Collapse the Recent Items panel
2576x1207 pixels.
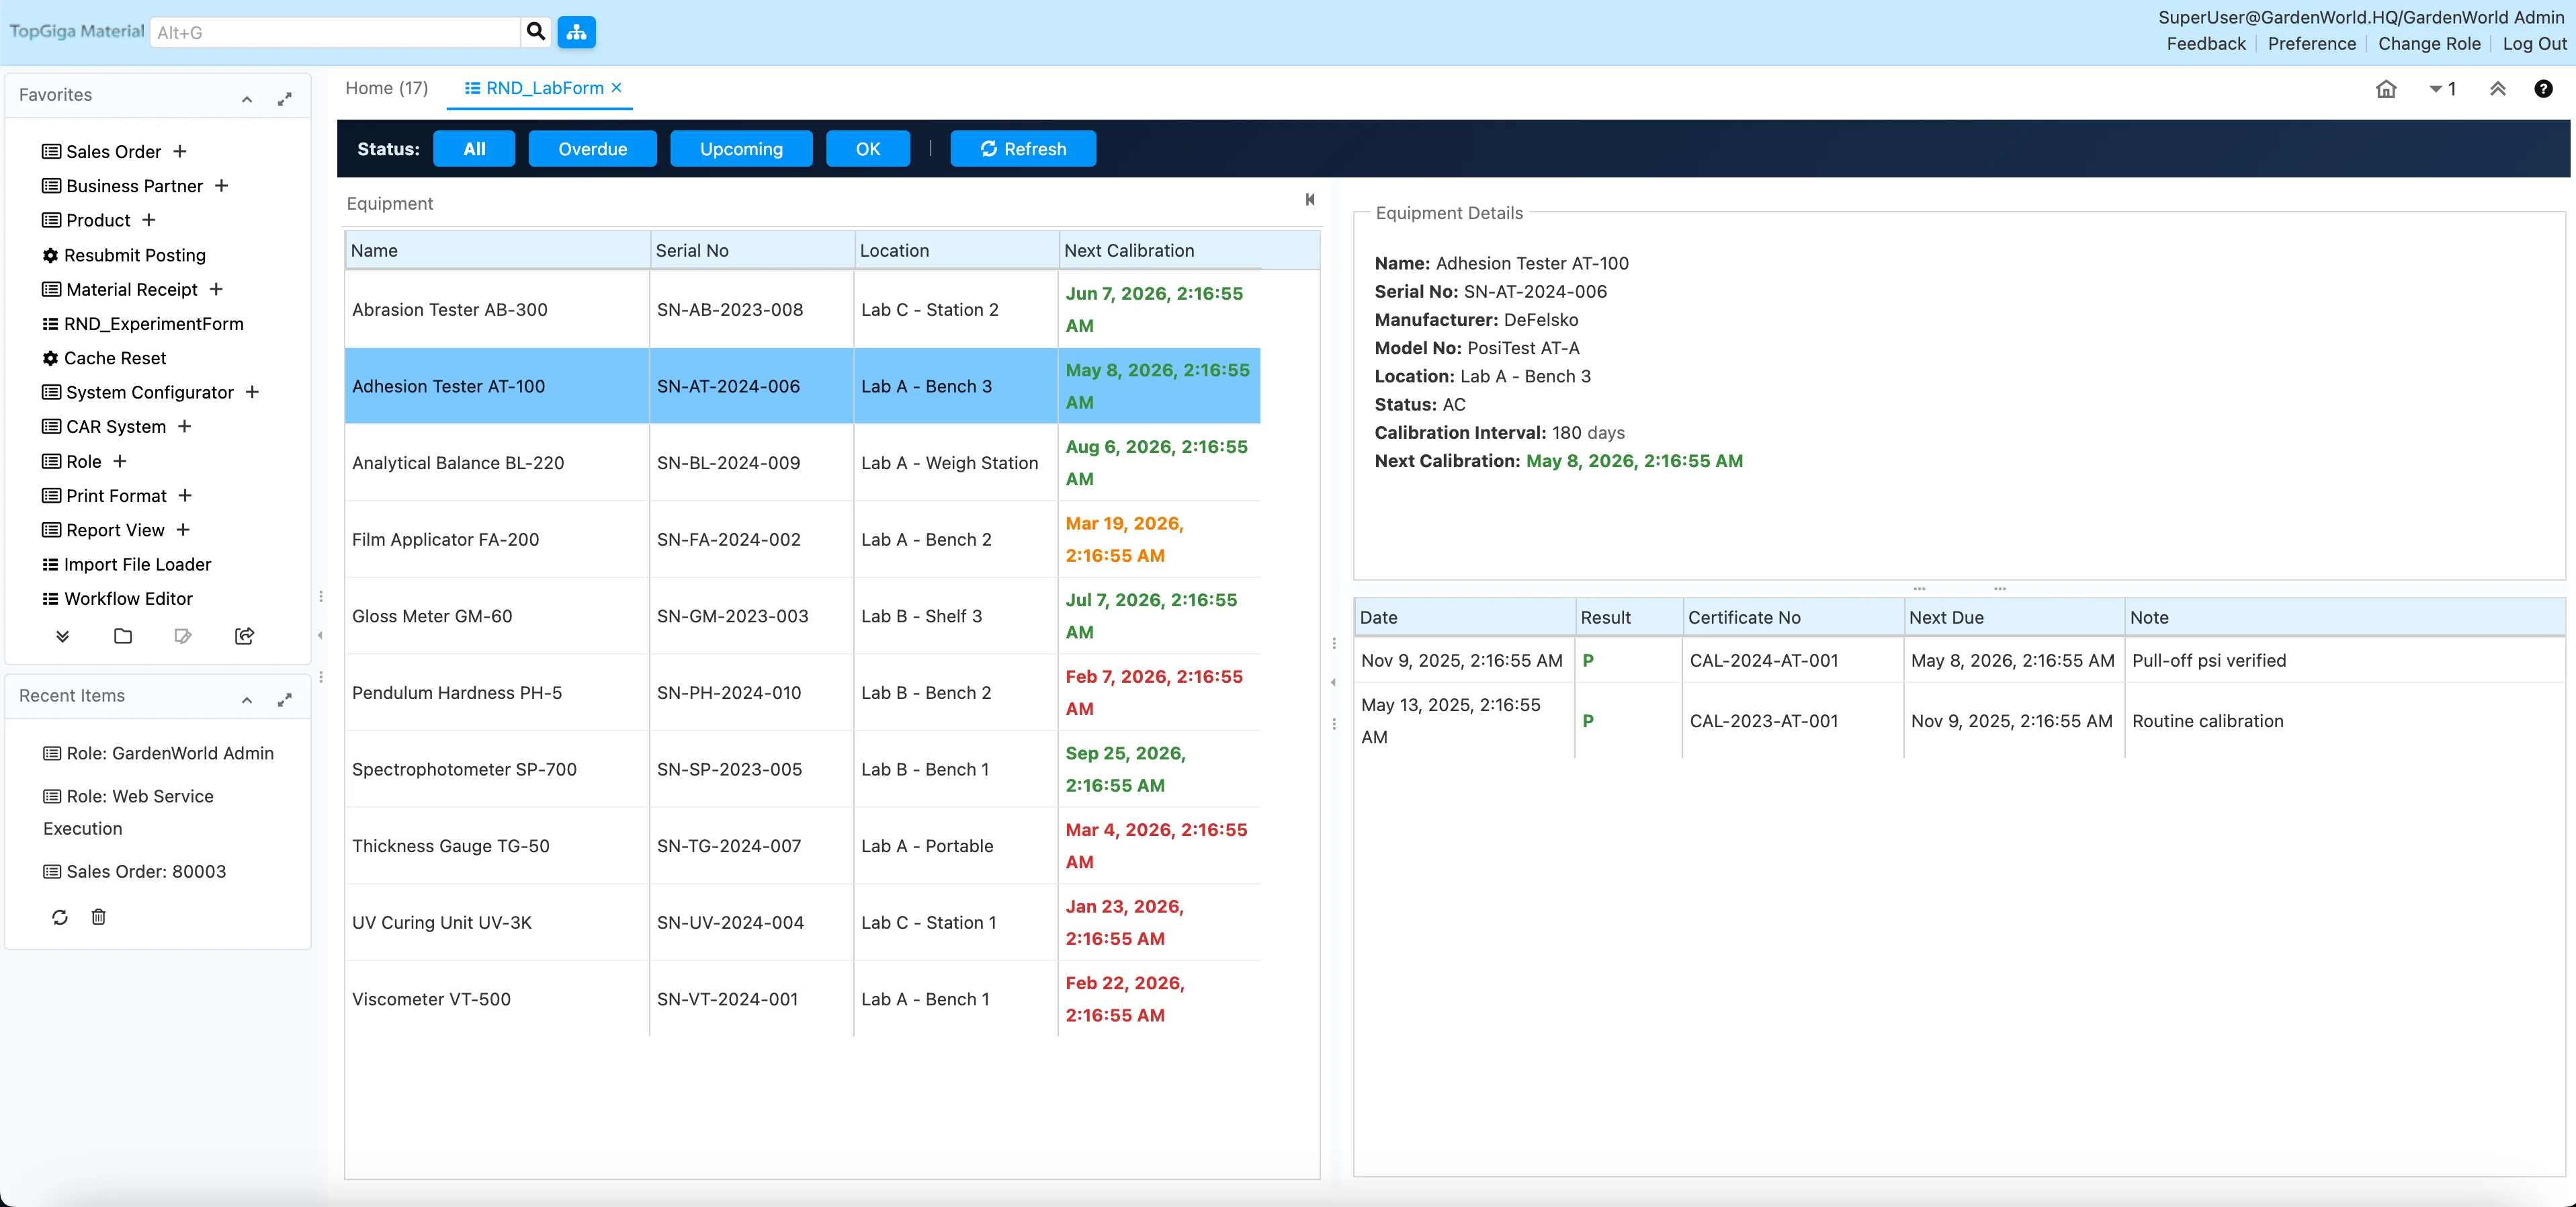click(247, 699)
